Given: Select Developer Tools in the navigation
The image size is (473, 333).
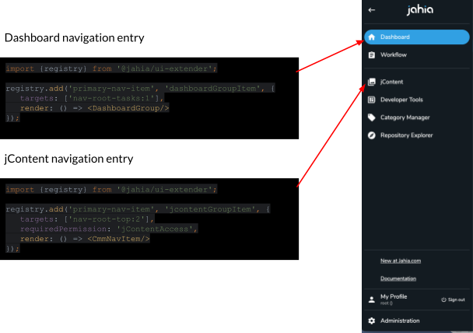Looking at the screenshot, I should [x=417, y=100].
